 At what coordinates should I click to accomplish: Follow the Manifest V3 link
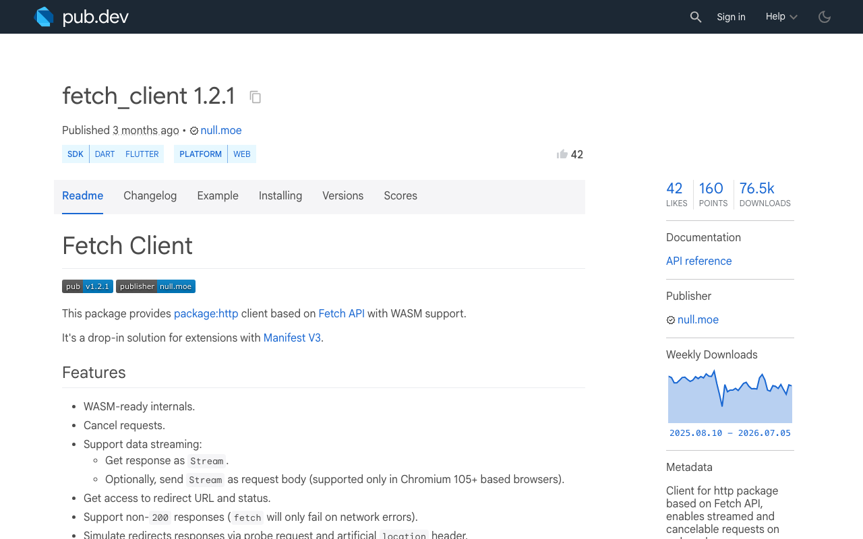coord(292,338)
